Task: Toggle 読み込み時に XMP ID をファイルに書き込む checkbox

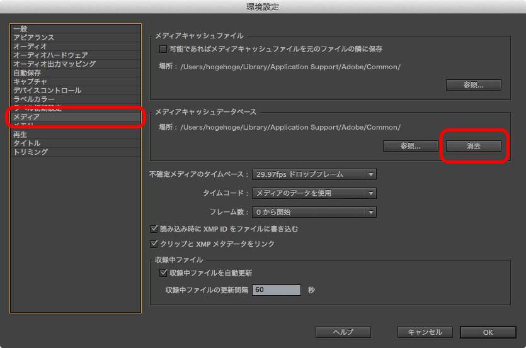Action: coord(154,229)
